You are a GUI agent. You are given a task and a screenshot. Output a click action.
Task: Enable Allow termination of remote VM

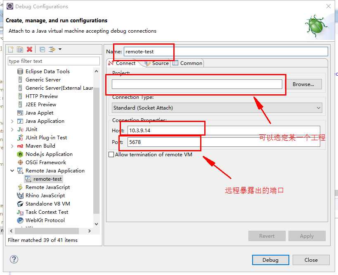pos(111,155)
